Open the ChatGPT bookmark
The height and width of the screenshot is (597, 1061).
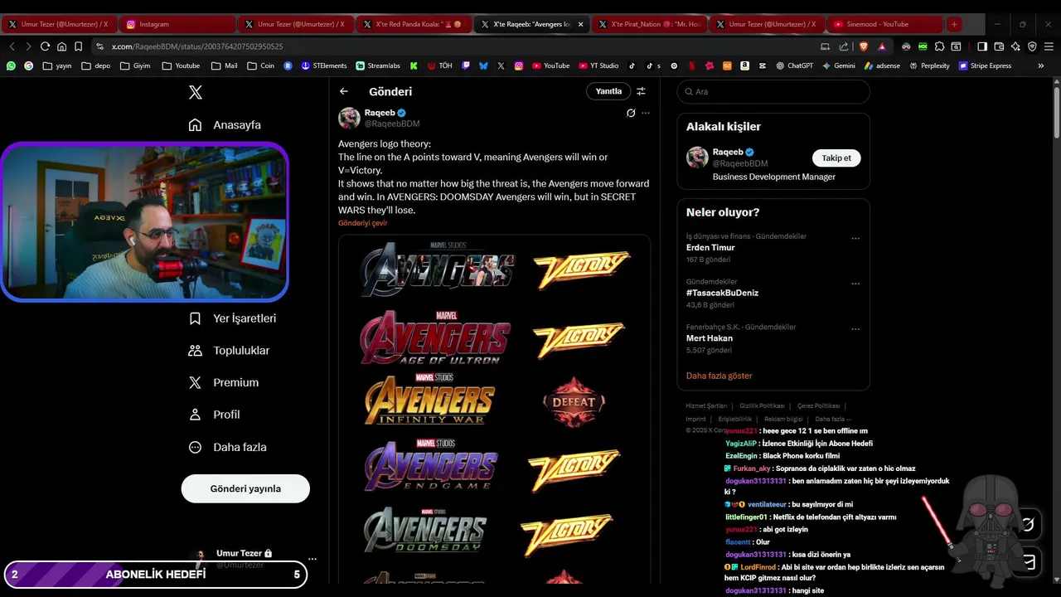[x=794, y=66]
